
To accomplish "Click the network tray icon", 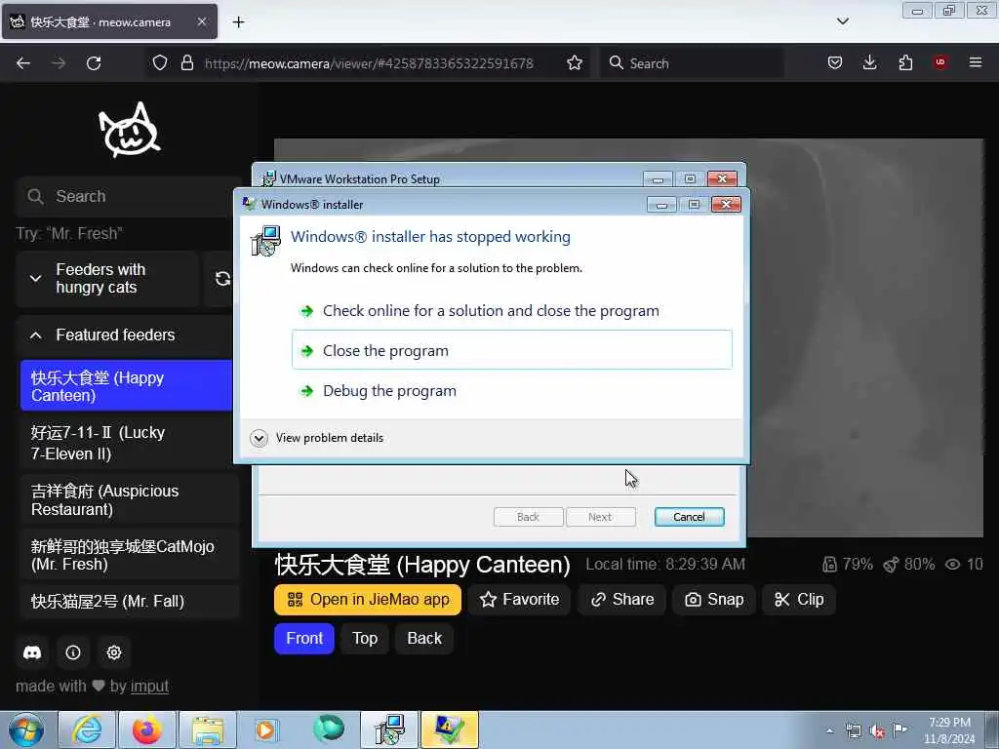I will click(853, 730).
